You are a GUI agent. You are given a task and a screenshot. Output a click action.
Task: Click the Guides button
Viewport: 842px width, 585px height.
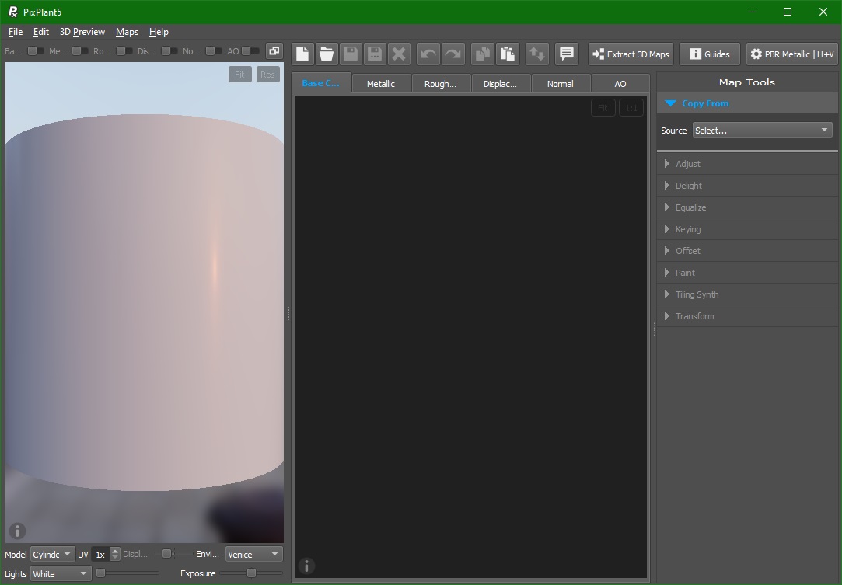[x=710, y=54]
